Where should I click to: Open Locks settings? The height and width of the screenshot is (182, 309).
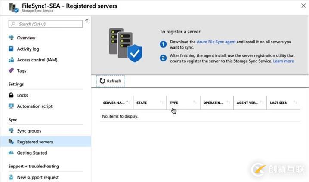point(22,95)
